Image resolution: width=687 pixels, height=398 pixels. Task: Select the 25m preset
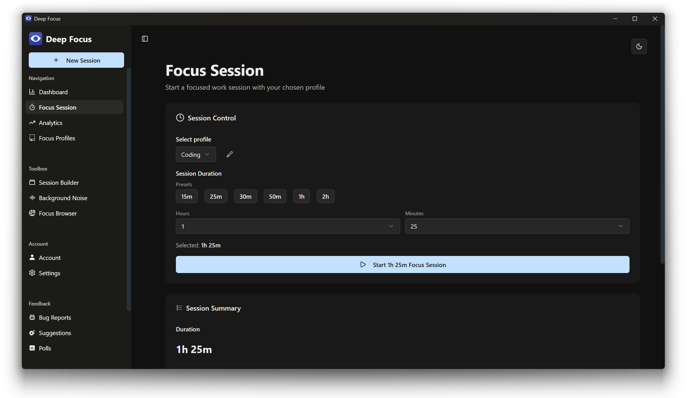(216, 196)
